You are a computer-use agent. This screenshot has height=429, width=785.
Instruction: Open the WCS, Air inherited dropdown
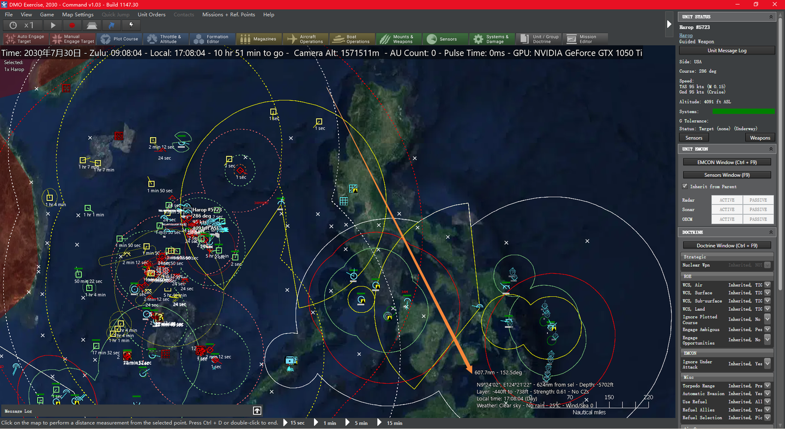[768, 284]
